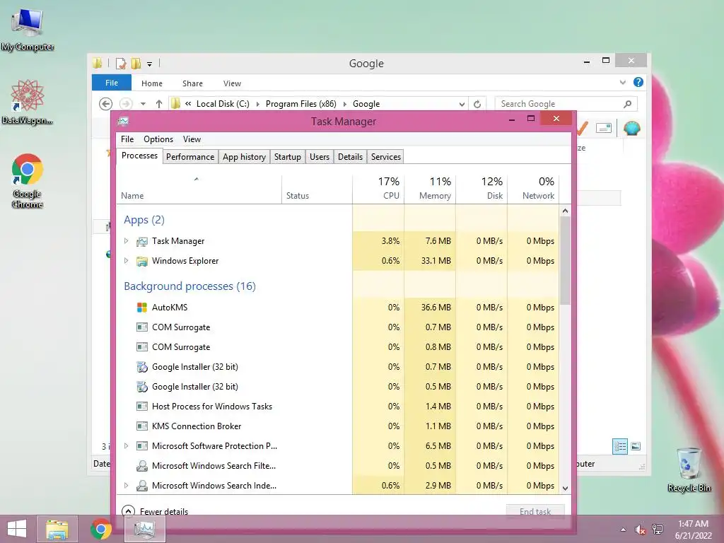Click Explorer search magnifier icon

click(627, 104)
